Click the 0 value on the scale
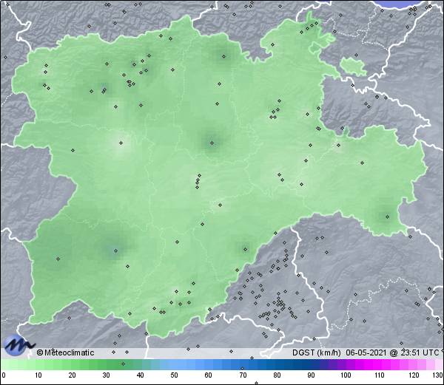 (4, 375)
